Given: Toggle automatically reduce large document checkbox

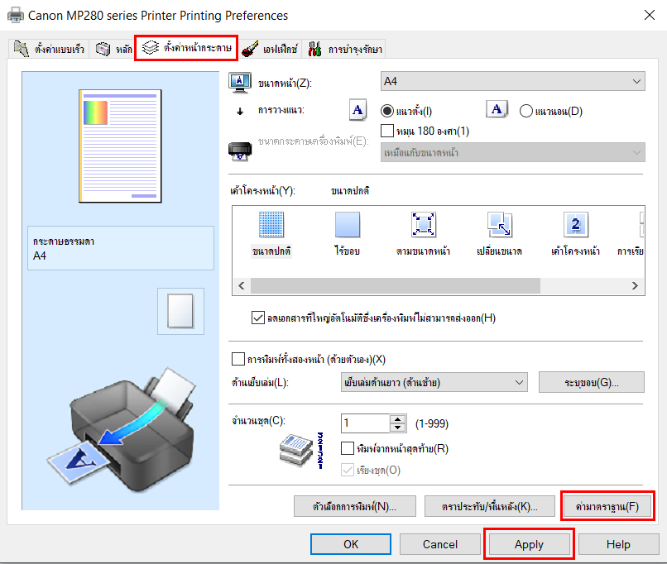Looking at the screenshot, I should click(x=258, y=318).
